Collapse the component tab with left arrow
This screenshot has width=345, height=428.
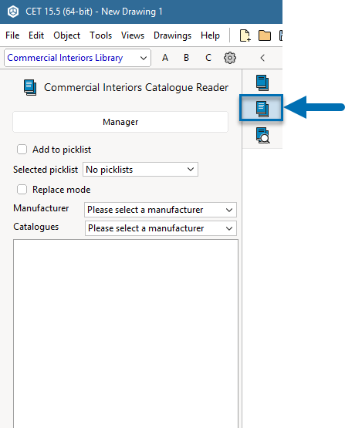coord(262,58)
